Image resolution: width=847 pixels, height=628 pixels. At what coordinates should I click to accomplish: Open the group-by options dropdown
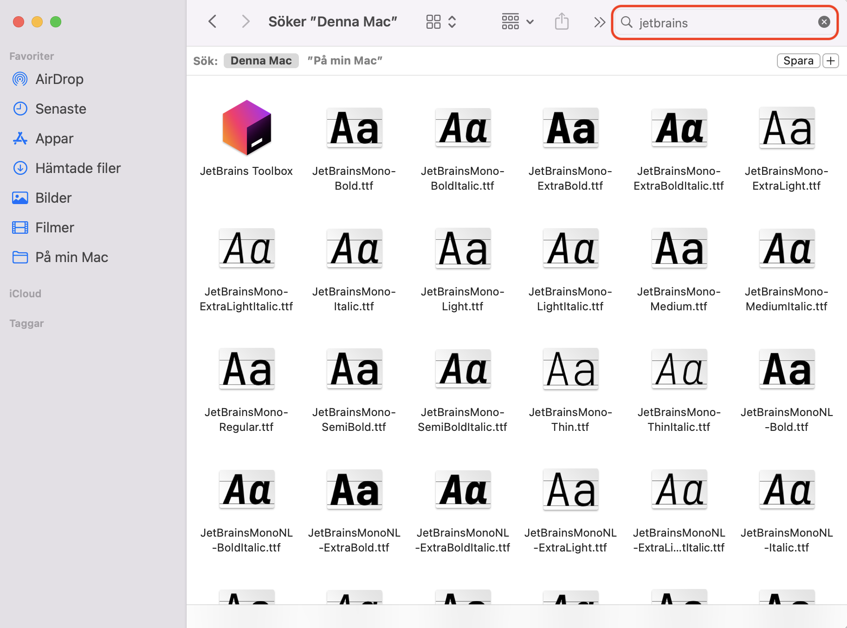click(517, 22)
